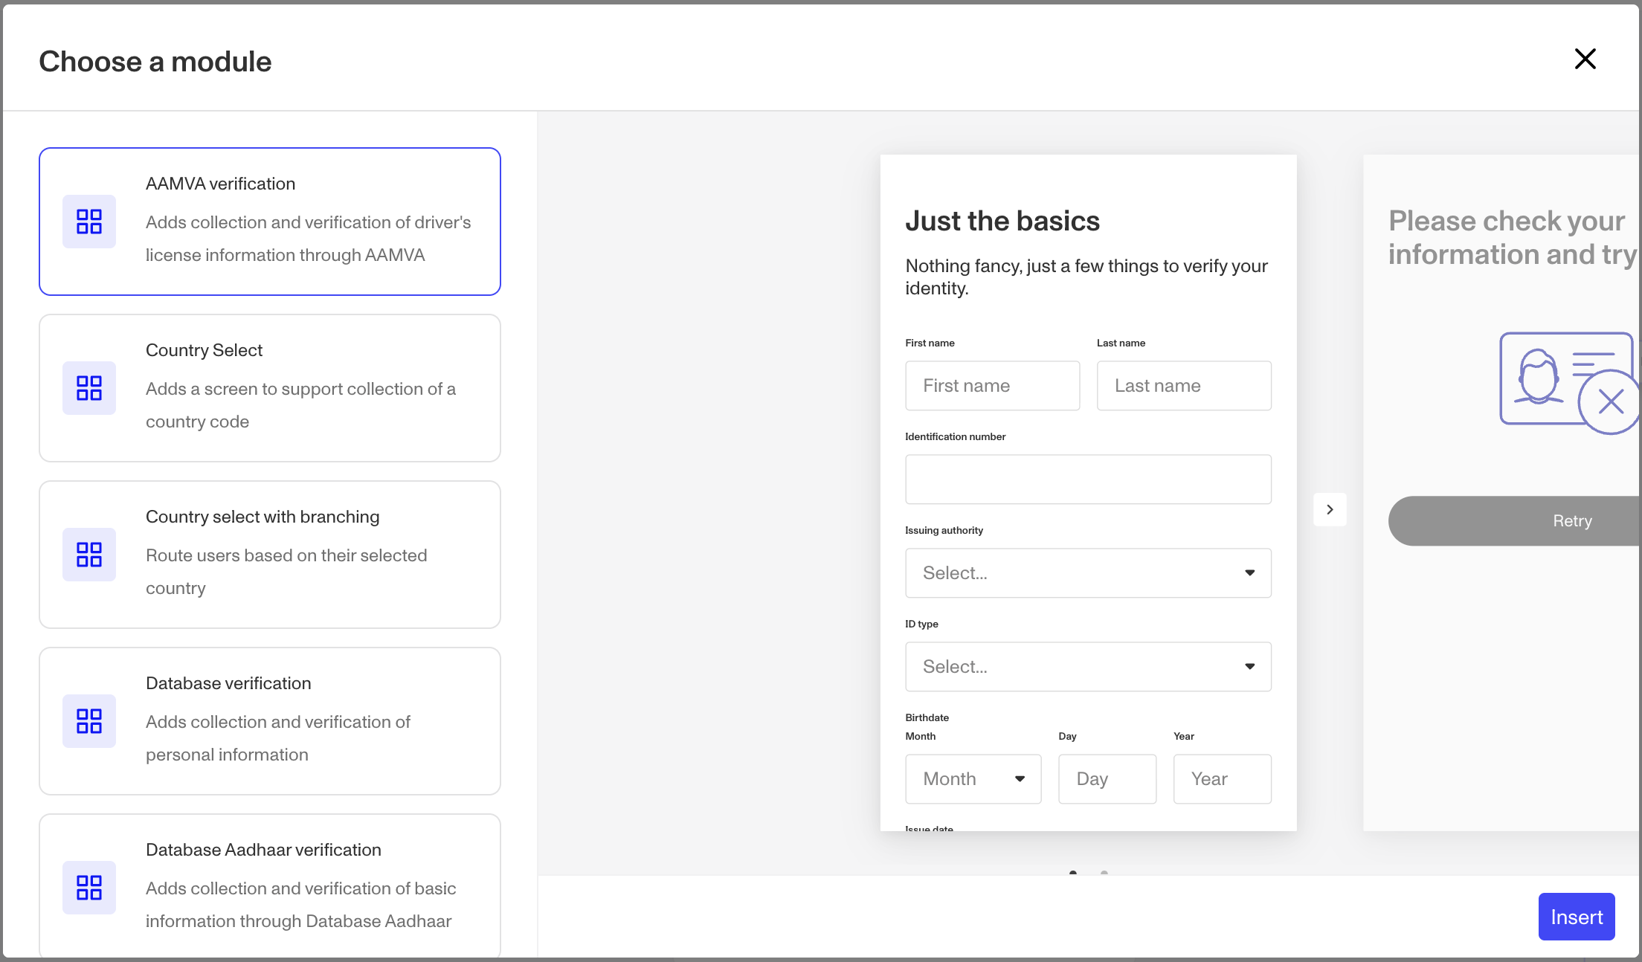
Task: Expand the birthdate Month dropdown
Action: [x=973, y=779]
